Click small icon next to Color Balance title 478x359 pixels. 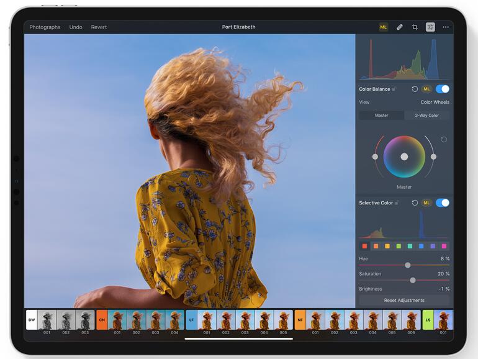point(394,89)
